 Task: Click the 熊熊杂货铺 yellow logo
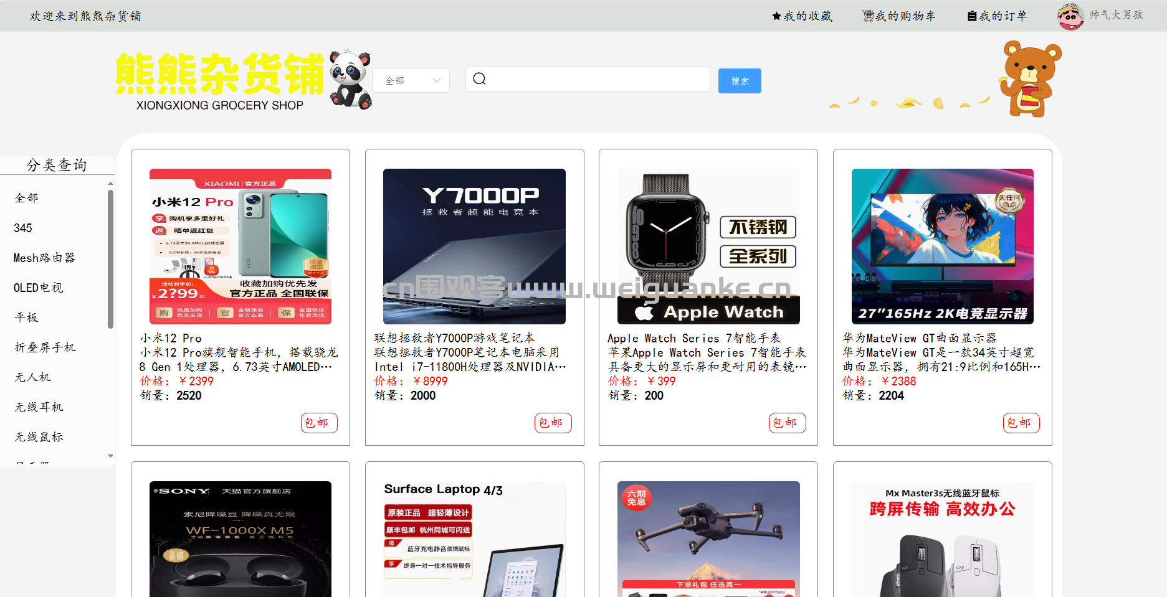click(x=219, y=73)
